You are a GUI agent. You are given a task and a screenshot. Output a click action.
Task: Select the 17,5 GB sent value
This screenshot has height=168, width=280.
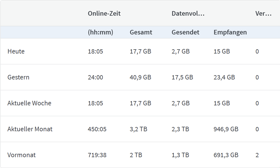pyautogui.click(x=182, y=77)
